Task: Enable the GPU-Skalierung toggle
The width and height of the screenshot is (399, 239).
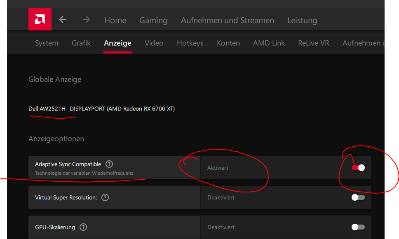Action: point(358,227)
